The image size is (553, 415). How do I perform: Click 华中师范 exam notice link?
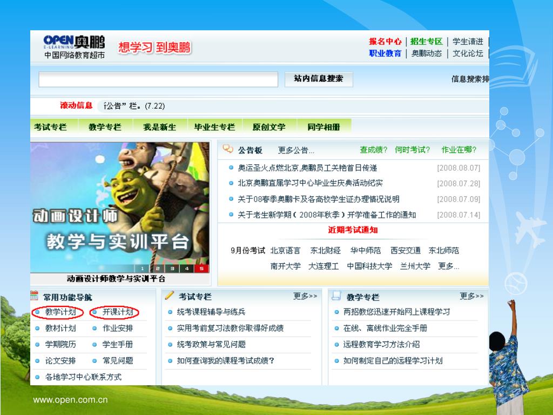coord(366,251)
